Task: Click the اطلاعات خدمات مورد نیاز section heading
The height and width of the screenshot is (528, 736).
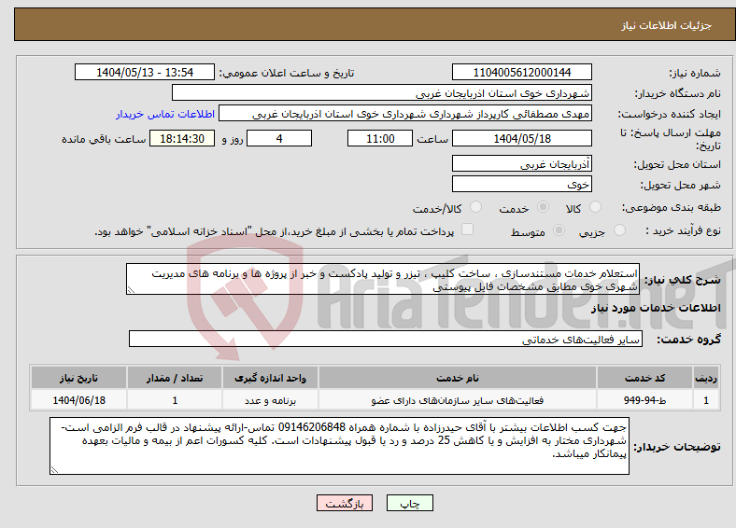Action: (x=656, y=308)
